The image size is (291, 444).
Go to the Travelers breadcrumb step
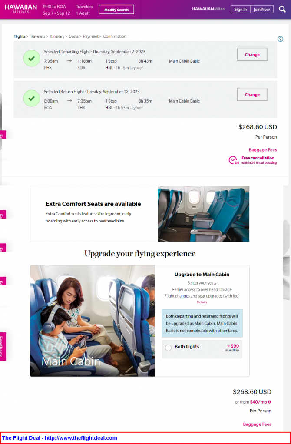(x=38, y=36)
